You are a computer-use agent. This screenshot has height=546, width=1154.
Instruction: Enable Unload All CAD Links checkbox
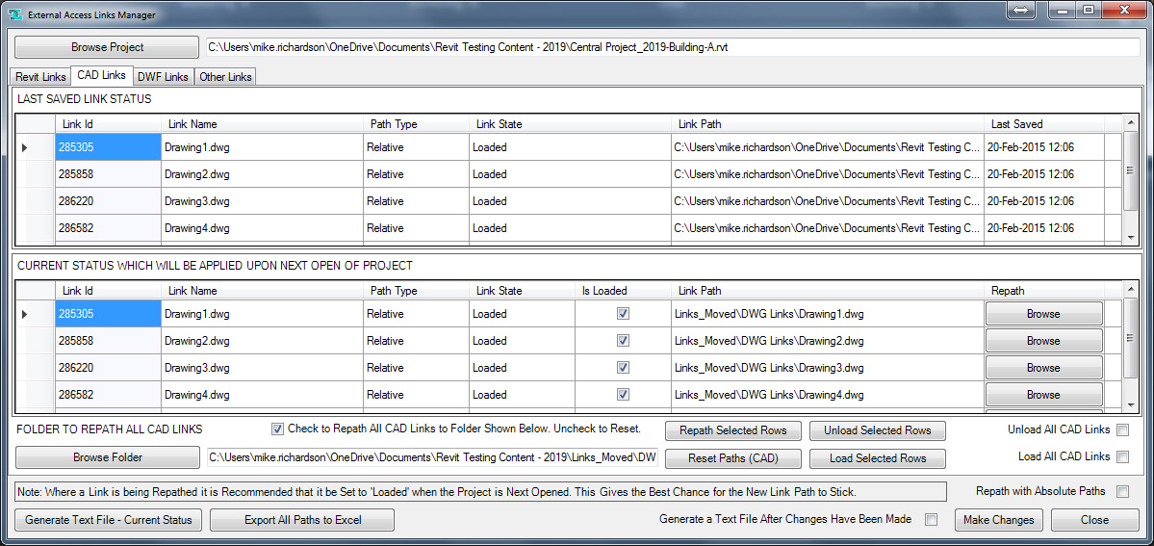click(x=1122, y=430)
